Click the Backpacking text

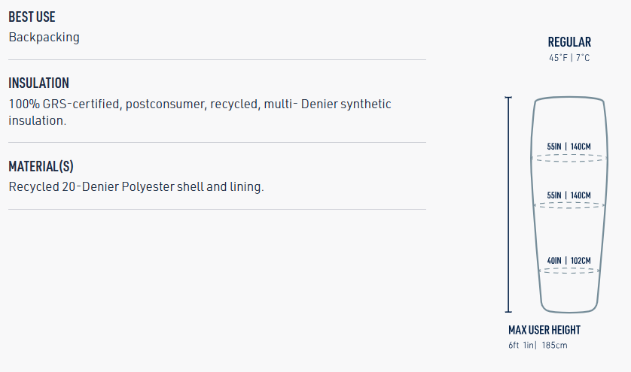pos(44,37)
